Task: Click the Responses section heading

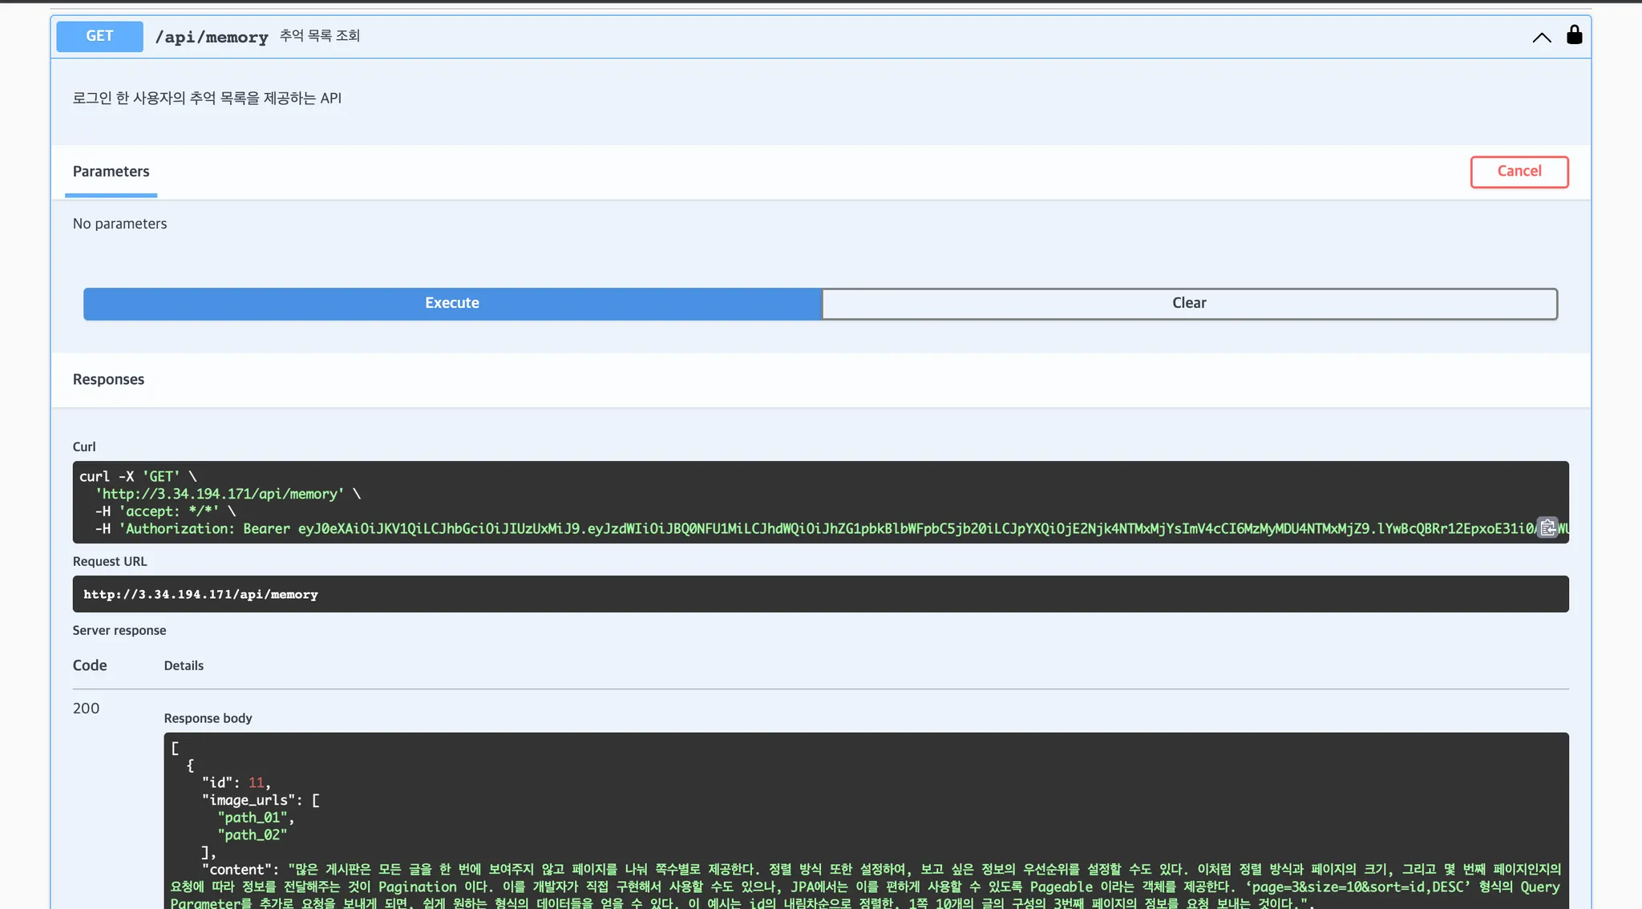Action: [x=108, y=379]
